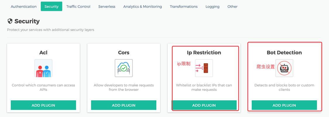
Task: Switch to the Transformations tab
Action: pos(184,6)
